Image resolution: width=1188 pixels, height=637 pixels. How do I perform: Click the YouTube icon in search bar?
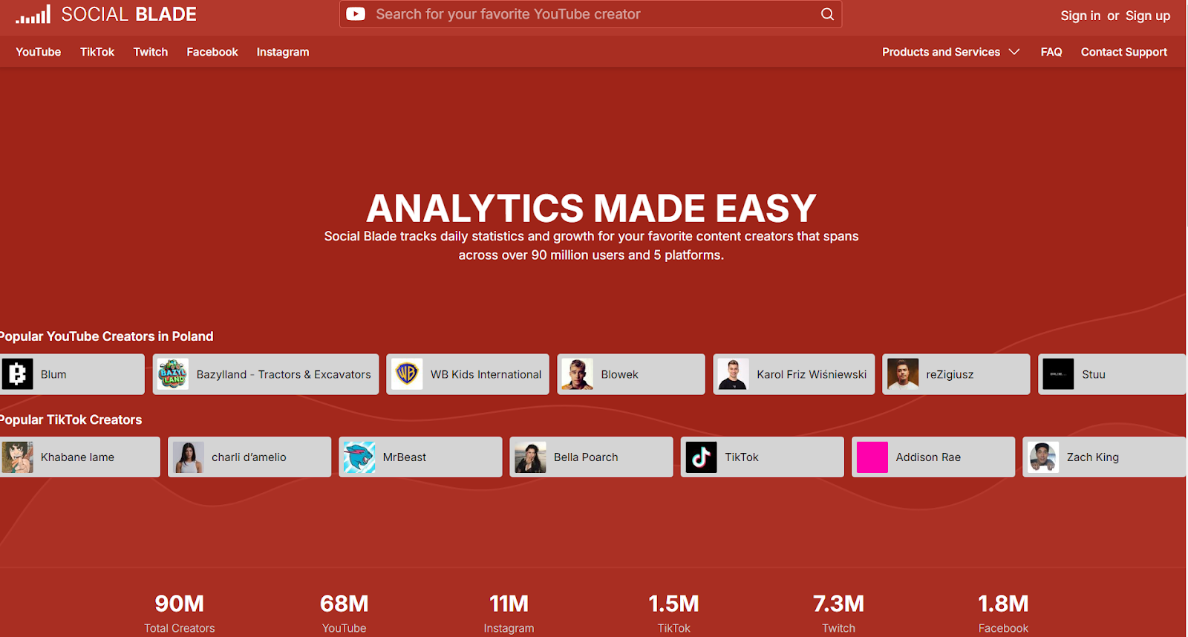coord(356,14)
